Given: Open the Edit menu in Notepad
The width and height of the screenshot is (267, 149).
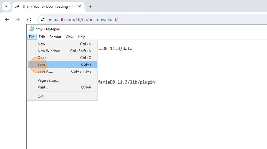Looking at the screenshot, I should click(x=42, y=37).
